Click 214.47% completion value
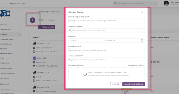Image resolution: width=179 pixels, height=94 pixels. coord(156,62)
